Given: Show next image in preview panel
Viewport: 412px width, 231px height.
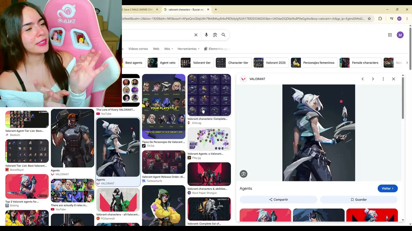Looking at the screenshot, I should [373, 79].
